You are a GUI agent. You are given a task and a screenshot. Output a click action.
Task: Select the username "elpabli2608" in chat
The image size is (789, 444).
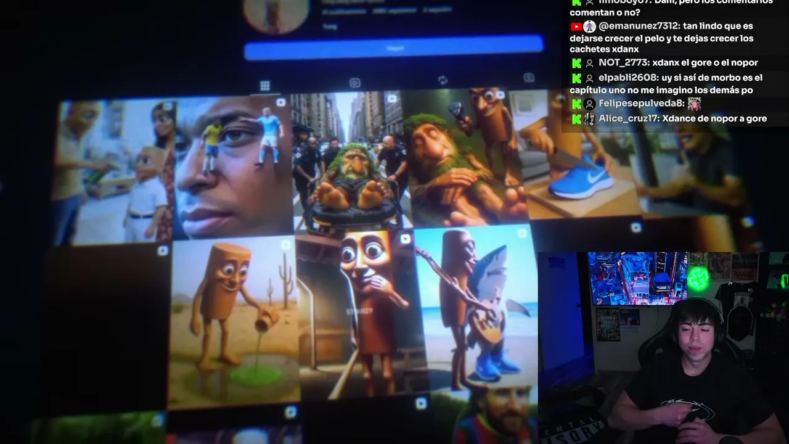pos(628,78)
